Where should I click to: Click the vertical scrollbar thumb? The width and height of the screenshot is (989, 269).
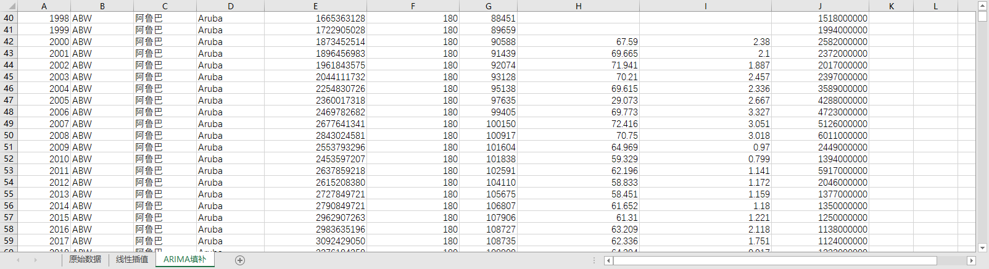[x=982, y=17]
